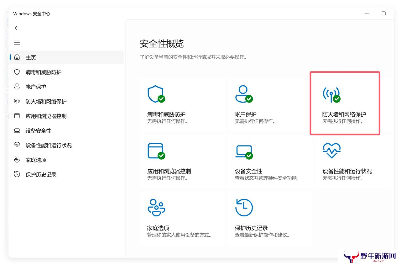Maximize the Windows 安全中心 window
Image resolution: width=401 pixels, height=265 pixels.
[x=383, y=13]
